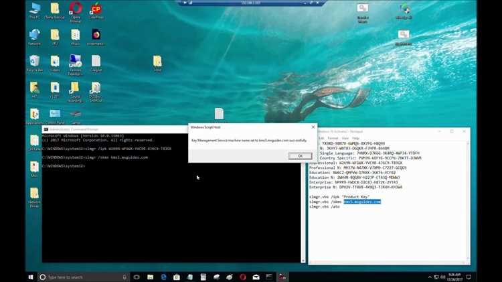The height and width of the screenshot is (282, 502).
Task: Click the 'slmgr.vbs /ato' line in Notepad
Action: 325,207
